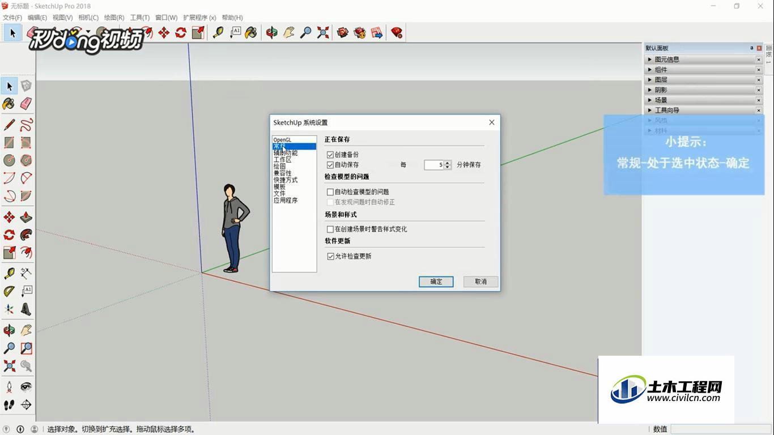Select the Pie tool
The width and height of the screenshot is (774, 435).
point(26,197)
